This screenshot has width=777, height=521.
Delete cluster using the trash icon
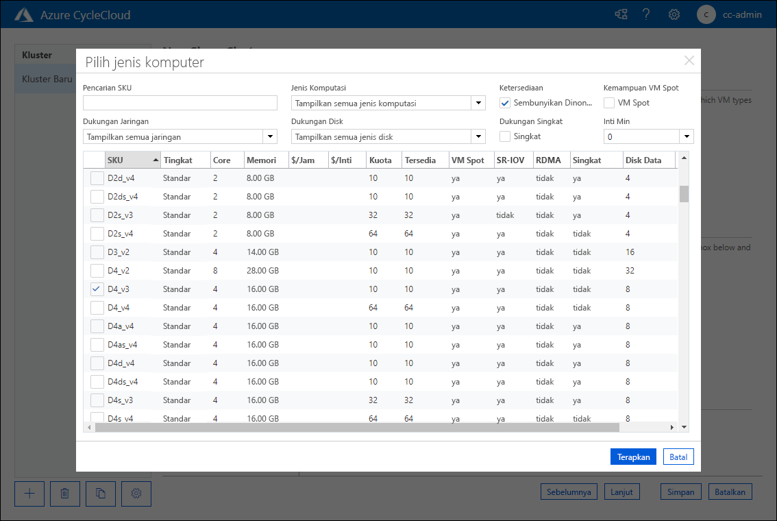click(x=64, y=494)
